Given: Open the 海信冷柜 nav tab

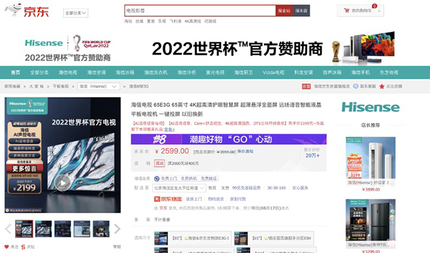Looking at the screenshot, I should (x=187, y=73).
